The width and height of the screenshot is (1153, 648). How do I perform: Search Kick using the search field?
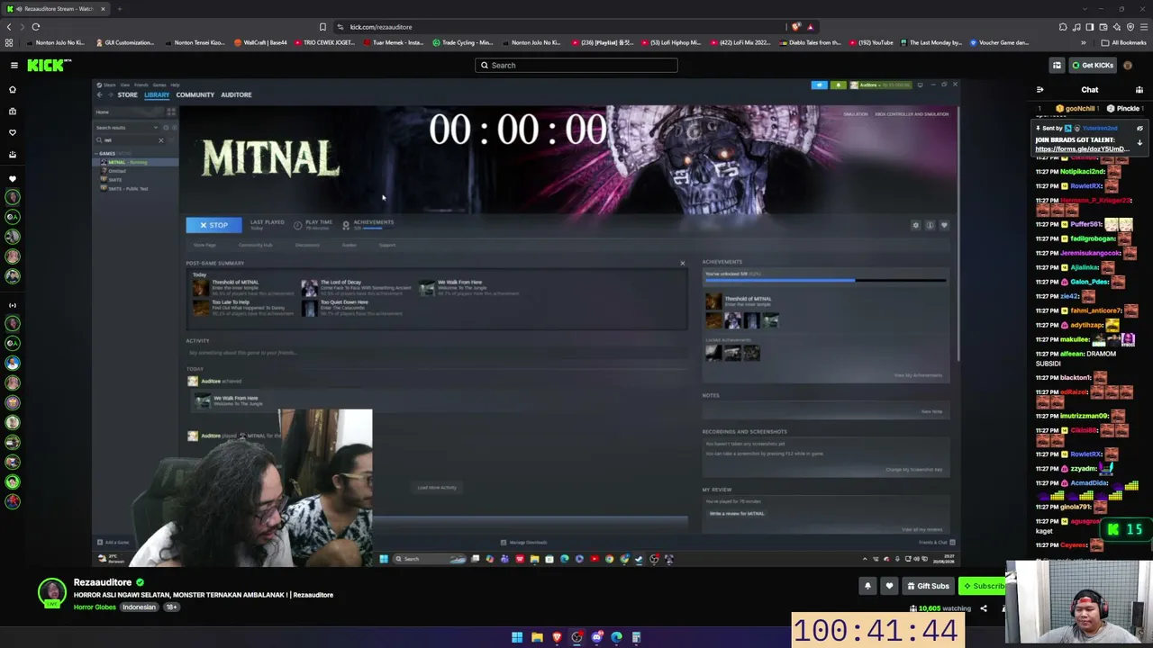(x=576, y=65)
